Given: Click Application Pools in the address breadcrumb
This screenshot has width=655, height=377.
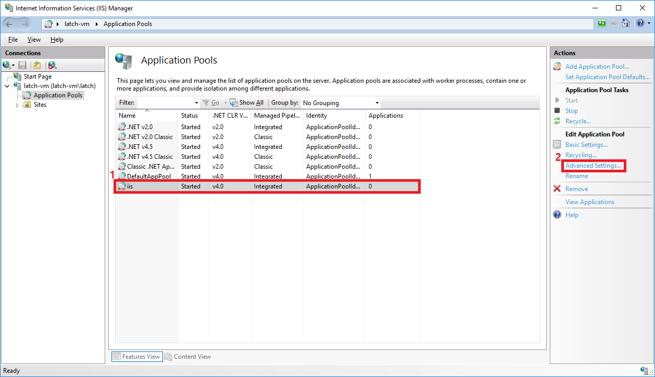Looking at the screenshot, I should [x=128, y=24].
